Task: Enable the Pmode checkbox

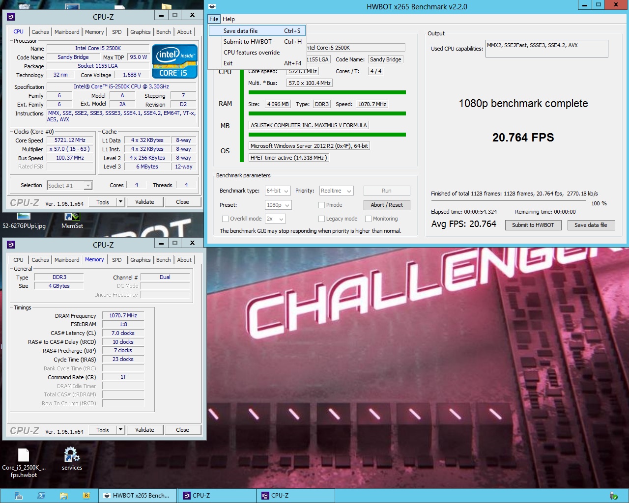Action: (321, 205)
